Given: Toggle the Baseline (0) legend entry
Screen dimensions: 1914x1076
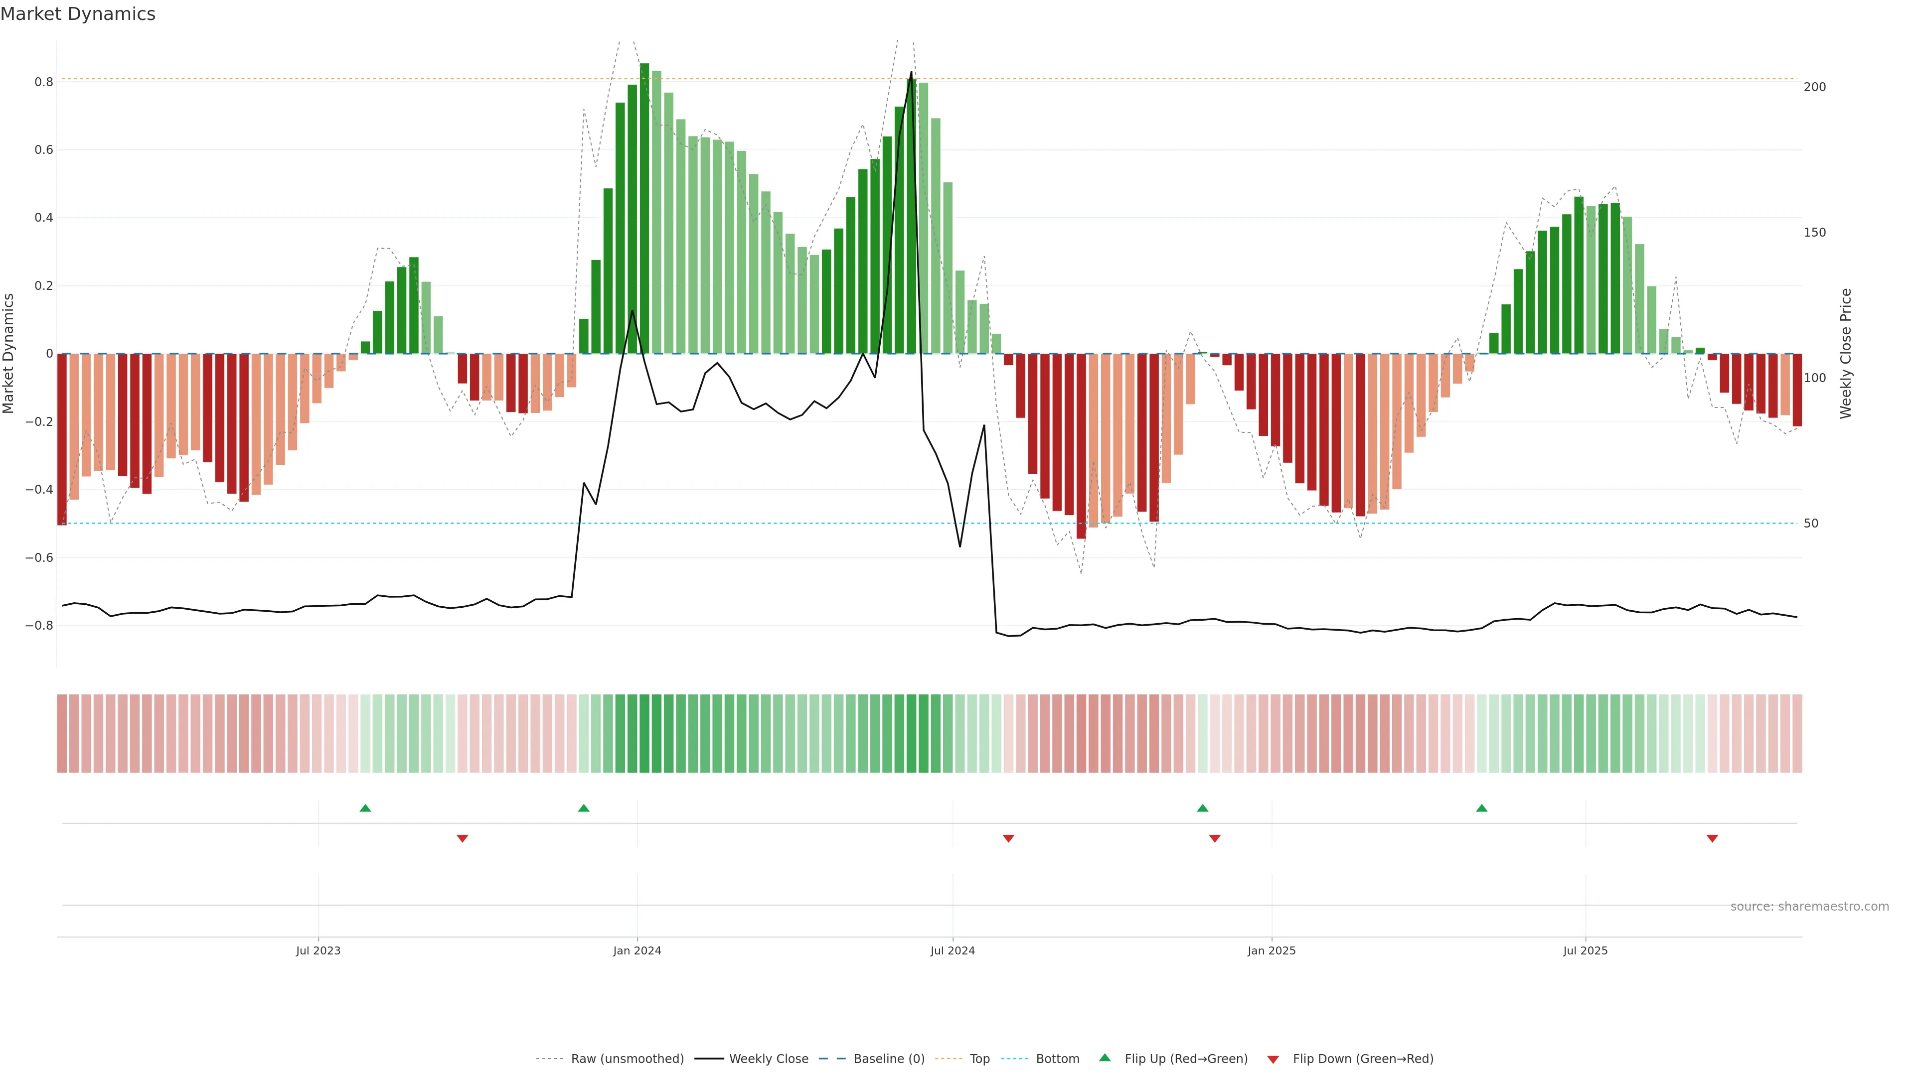Looking at the screenshot, I should click(x=889, y=1059).
